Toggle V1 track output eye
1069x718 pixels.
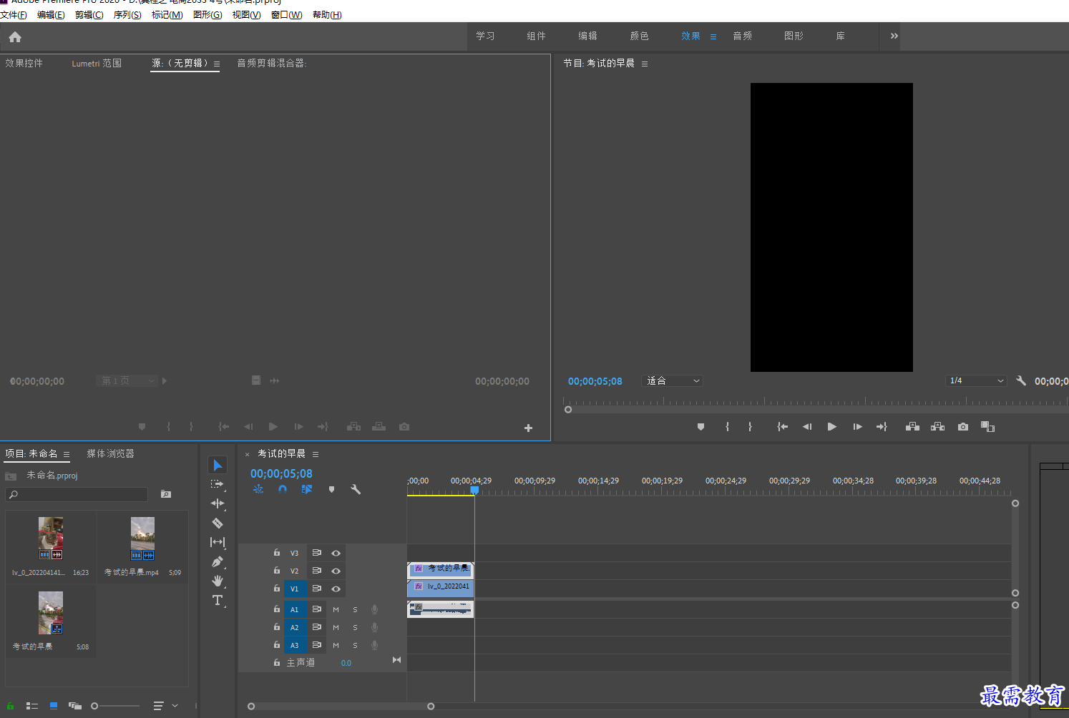point(336,589)
